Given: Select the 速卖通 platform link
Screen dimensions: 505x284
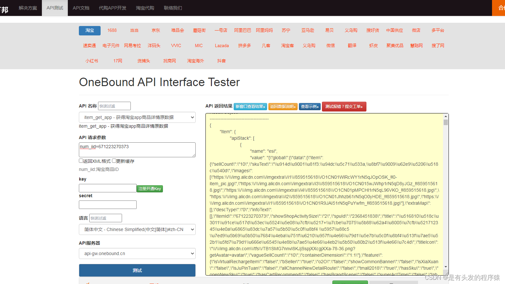Looking at the screenshot, I should click(x=90, y=46).
